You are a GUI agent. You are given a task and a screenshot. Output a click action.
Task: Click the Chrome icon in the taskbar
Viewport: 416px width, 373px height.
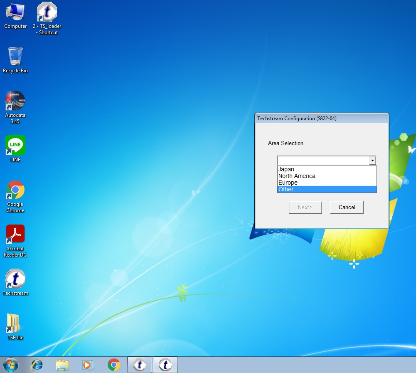pyautogui.click(x=113, y=365)
